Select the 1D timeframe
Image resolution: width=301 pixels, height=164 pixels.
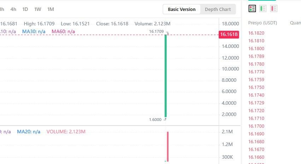click(25, 9)
